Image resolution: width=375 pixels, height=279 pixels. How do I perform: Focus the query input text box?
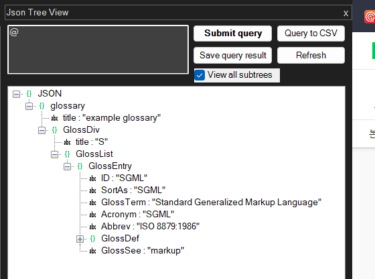[98, 50]
